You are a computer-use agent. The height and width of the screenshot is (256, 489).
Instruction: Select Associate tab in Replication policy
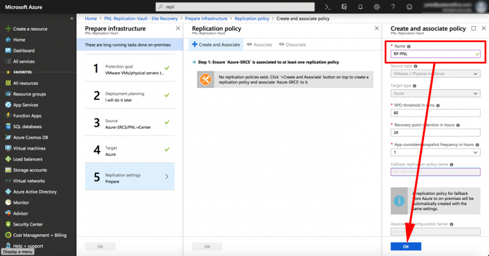click(x=259, y=45)
